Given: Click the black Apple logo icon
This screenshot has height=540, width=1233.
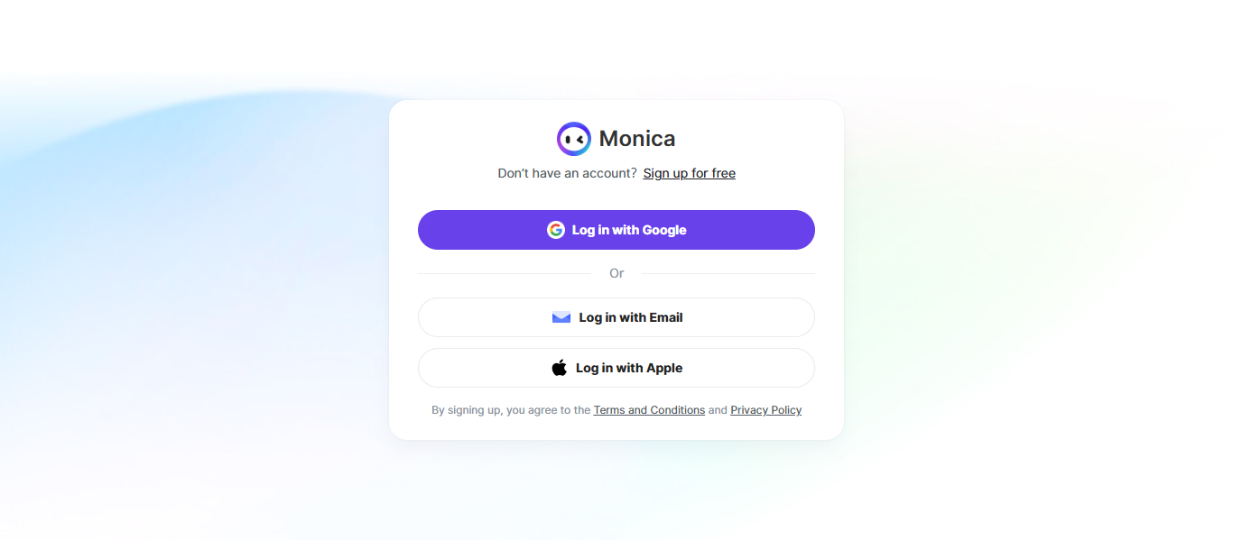Looking at the screenshot, I should 560,368.
